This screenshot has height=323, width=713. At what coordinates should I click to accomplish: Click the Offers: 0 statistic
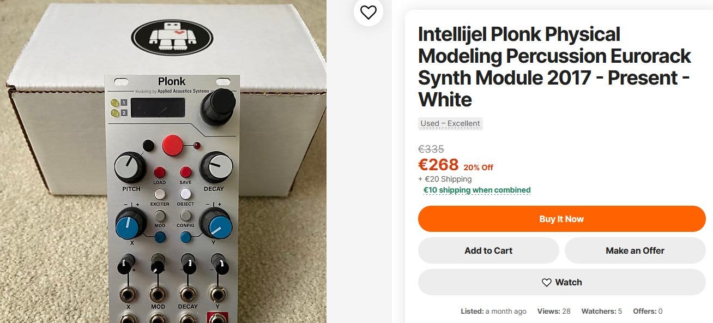click(648, 312)
